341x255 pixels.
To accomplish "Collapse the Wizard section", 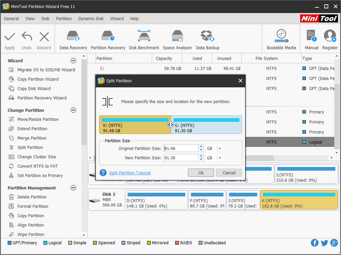I will pyautogui.click(x=73, y=60).
